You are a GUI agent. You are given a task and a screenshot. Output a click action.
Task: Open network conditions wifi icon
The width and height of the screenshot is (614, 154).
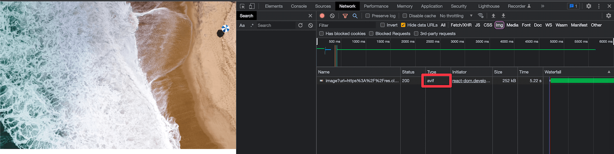click(x=481, y=16)
